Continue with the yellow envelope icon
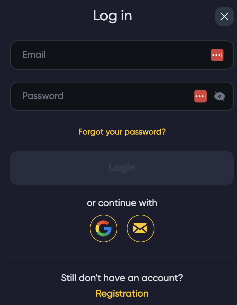This screenshot has height=305, width=237. pos(140,229)
